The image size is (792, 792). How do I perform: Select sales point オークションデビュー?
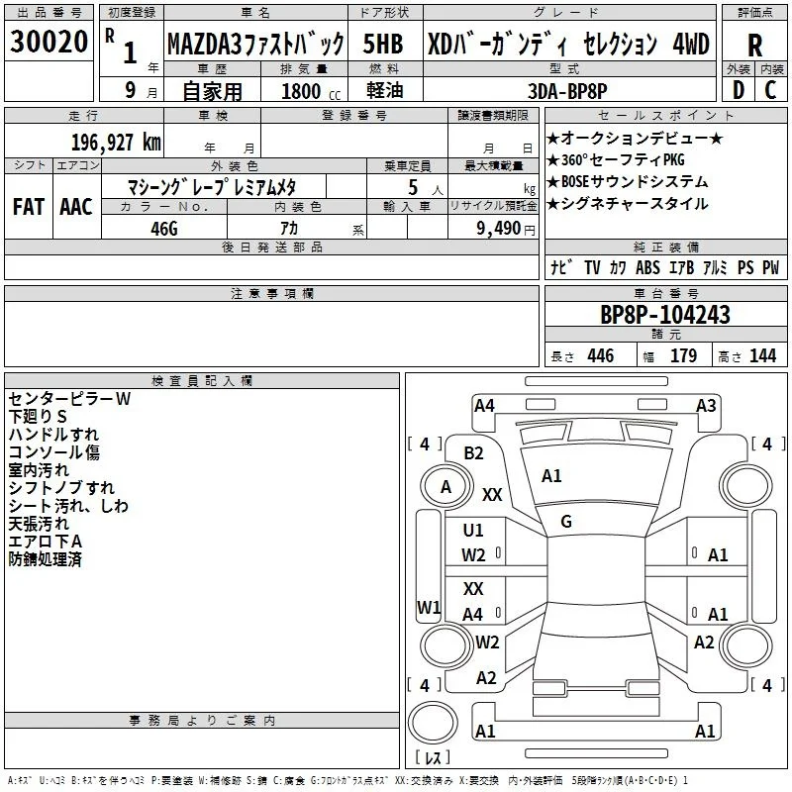click(x=635, y=138)
